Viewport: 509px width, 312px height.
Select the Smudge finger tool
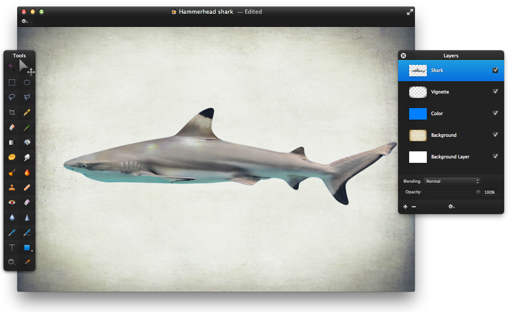pos(27,157)
